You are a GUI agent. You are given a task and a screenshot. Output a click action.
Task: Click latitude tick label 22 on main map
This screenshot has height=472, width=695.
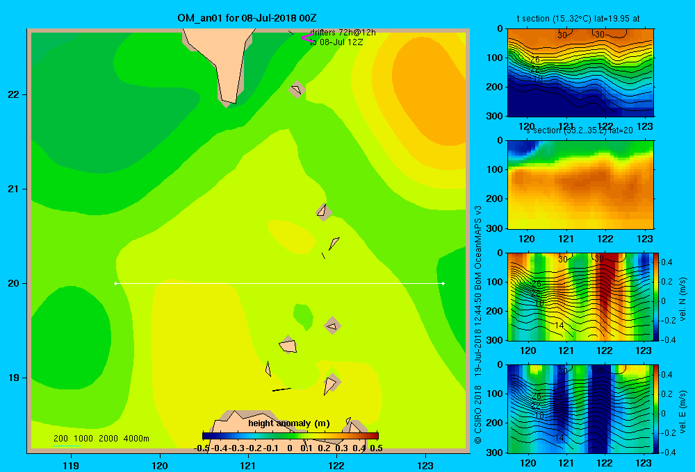click(13, 94)
